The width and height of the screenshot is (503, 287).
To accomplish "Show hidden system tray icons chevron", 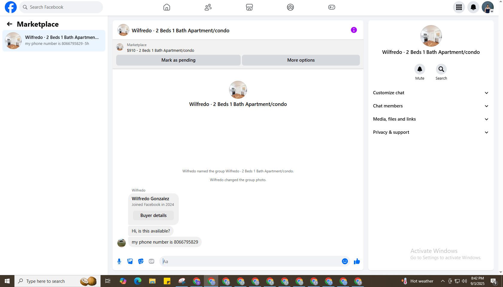I will [x=443, y=281].
